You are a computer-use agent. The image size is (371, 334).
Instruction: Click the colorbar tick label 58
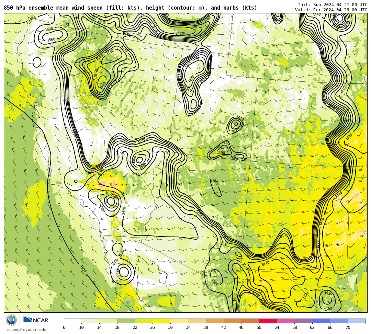tap(295, 327)
